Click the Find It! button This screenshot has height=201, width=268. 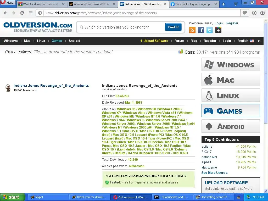[x=173, y=27]
